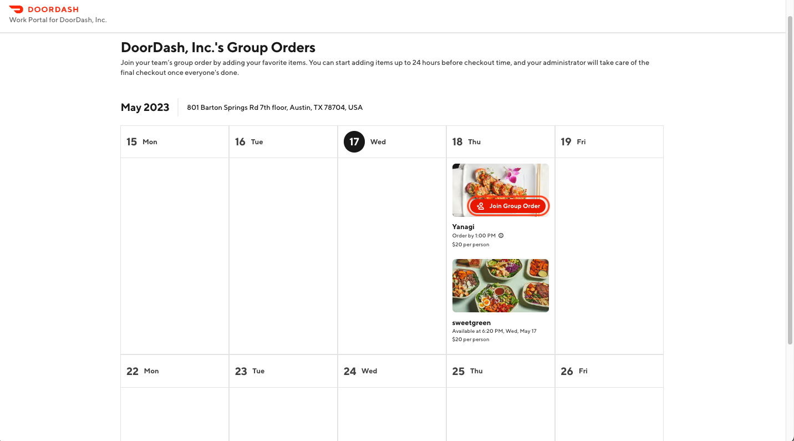
Task: Click the person icon on Join Group Order
Action: [x=481, y=206]
